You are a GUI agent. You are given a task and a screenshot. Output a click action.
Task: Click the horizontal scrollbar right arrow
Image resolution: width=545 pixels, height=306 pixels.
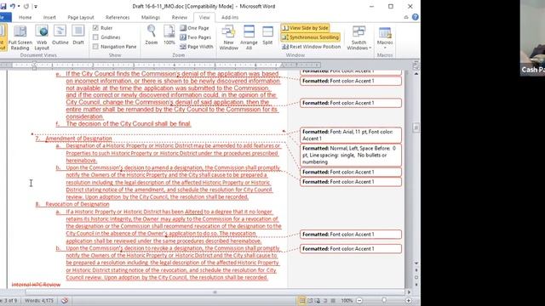[409, 292]
